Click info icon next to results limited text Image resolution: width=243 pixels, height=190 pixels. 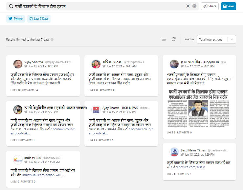52,40
